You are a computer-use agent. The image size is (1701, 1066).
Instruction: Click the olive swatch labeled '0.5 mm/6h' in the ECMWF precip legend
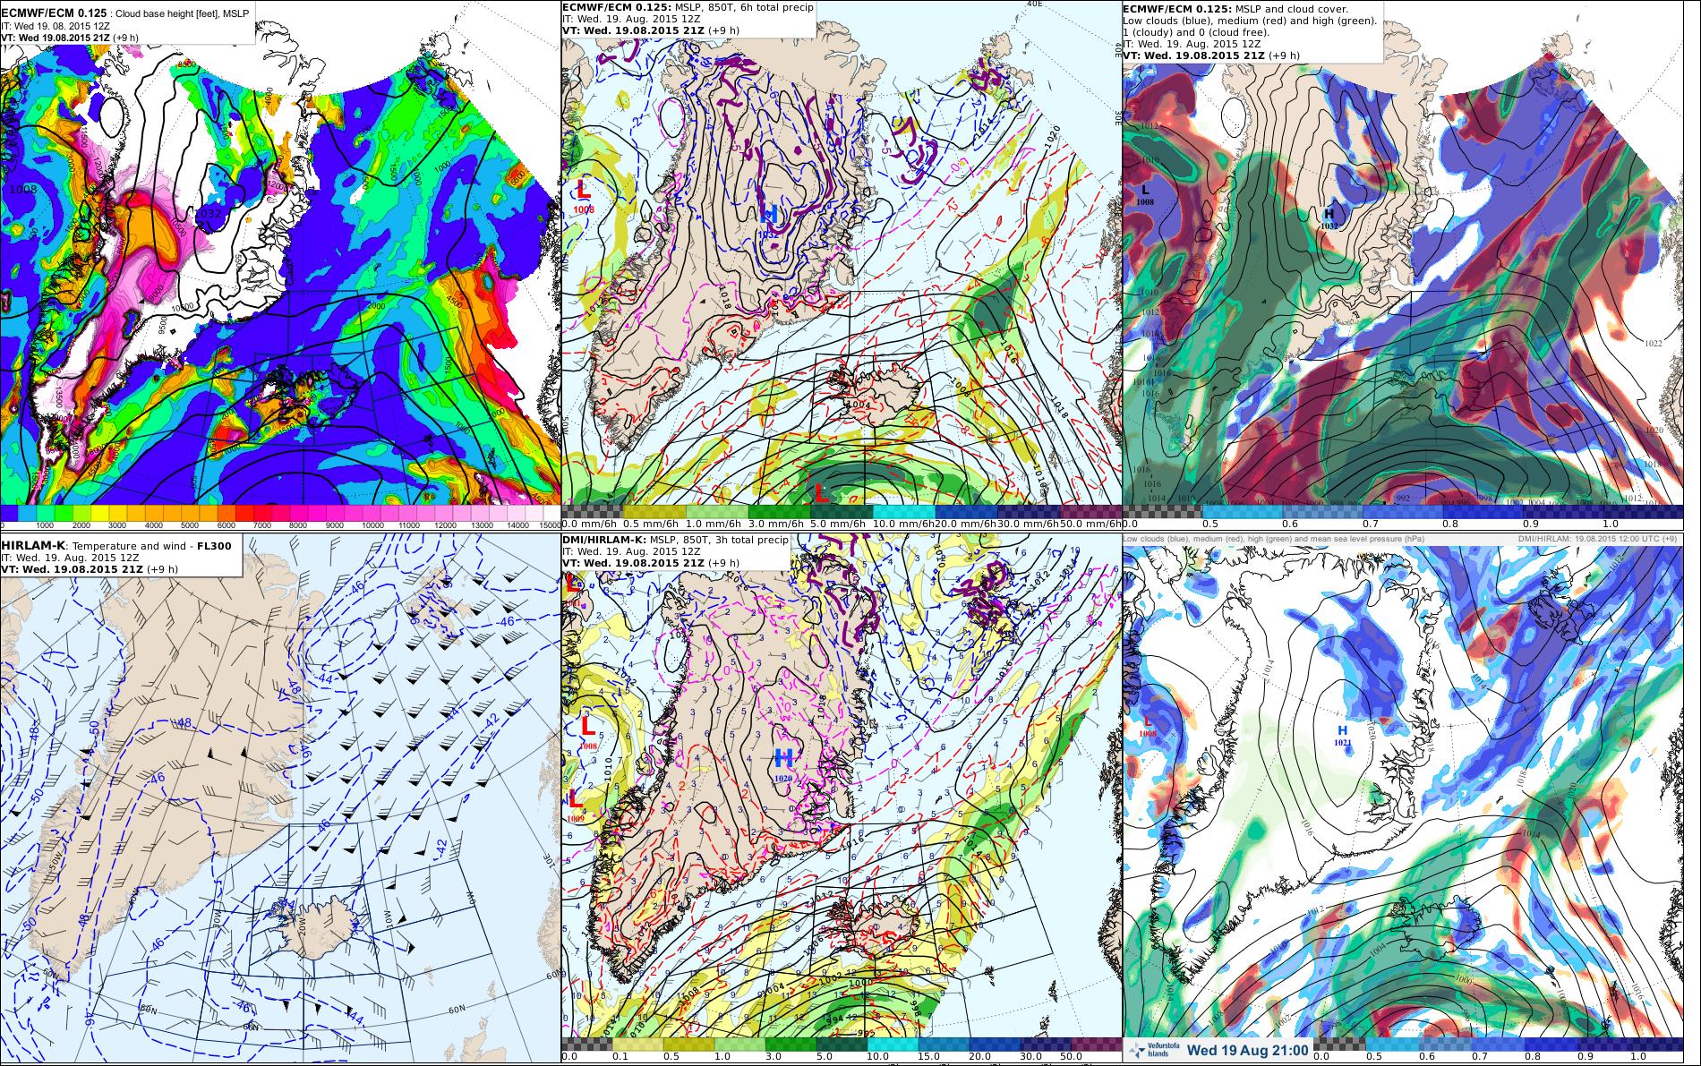tap(655, 510)
